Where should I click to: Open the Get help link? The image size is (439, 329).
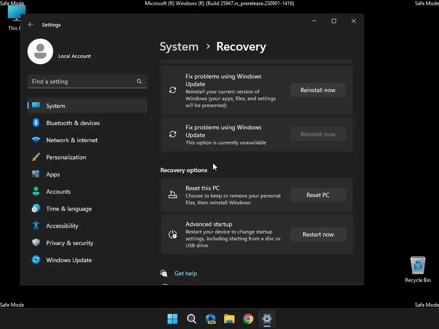(x=185, y=273)
